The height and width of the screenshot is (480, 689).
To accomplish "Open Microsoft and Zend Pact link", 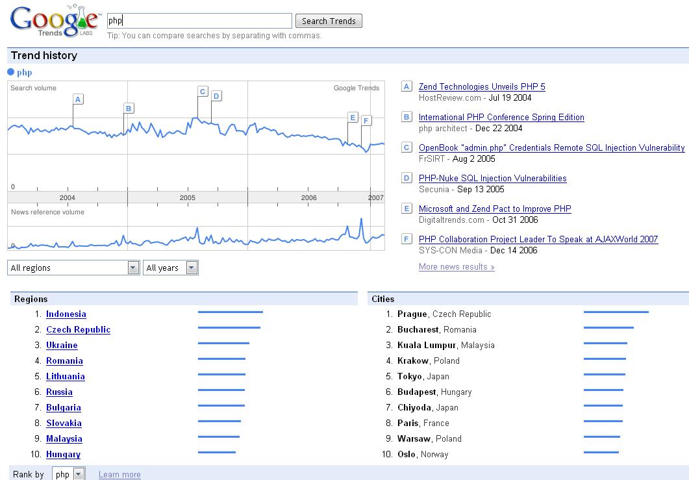I will tap(495, 208).
